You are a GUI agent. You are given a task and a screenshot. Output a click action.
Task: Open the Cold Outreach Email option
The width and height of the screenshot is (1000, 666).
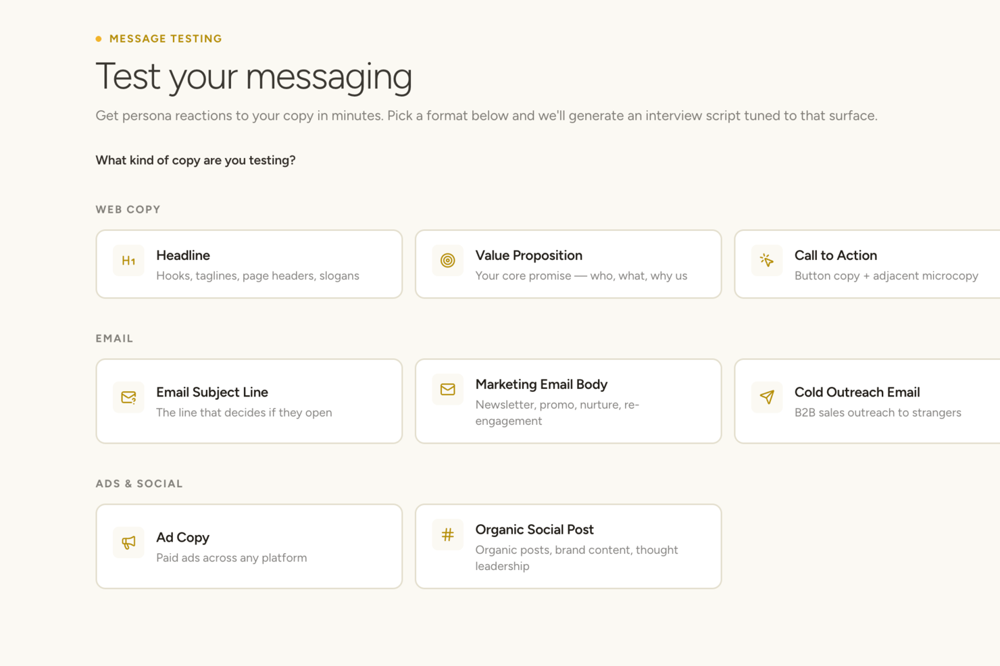click(x=867, y=401)
